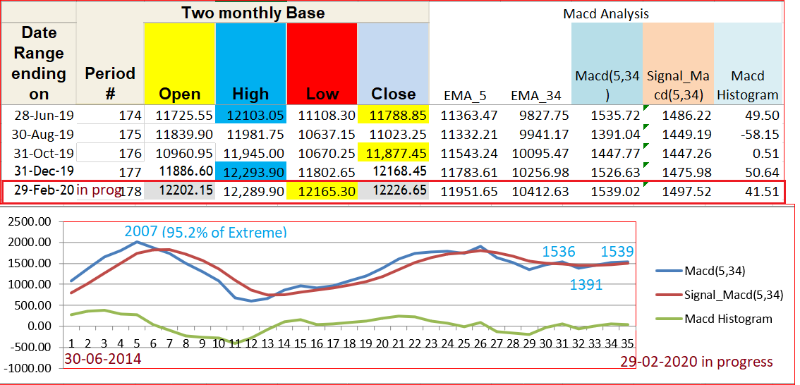Image resolution: width=800 pixels, height=385 pixels.
Task: Select the EMA_34 column header
Action: (535, 95)
